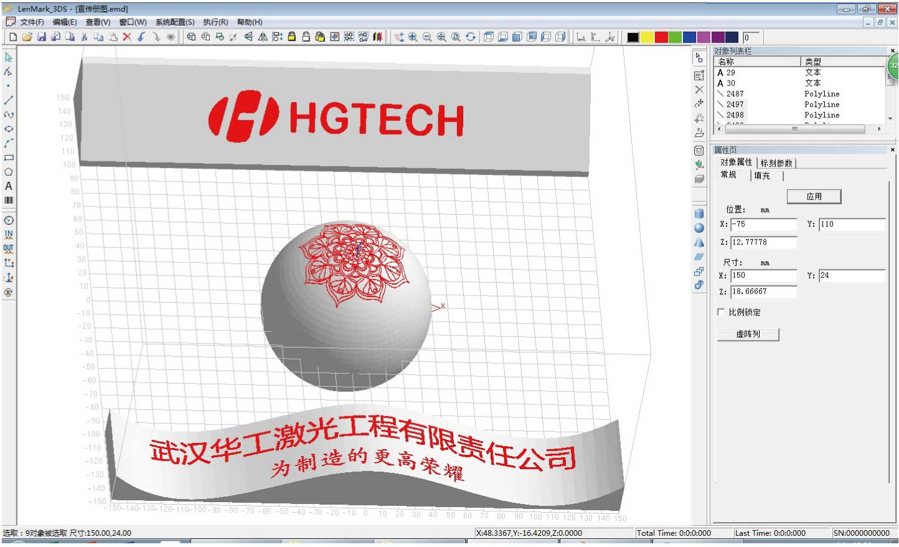Image resolution: width=899 pixels, height=547 pixels.
Task: Click the New file icon
Action: click(x=12, y=37)
